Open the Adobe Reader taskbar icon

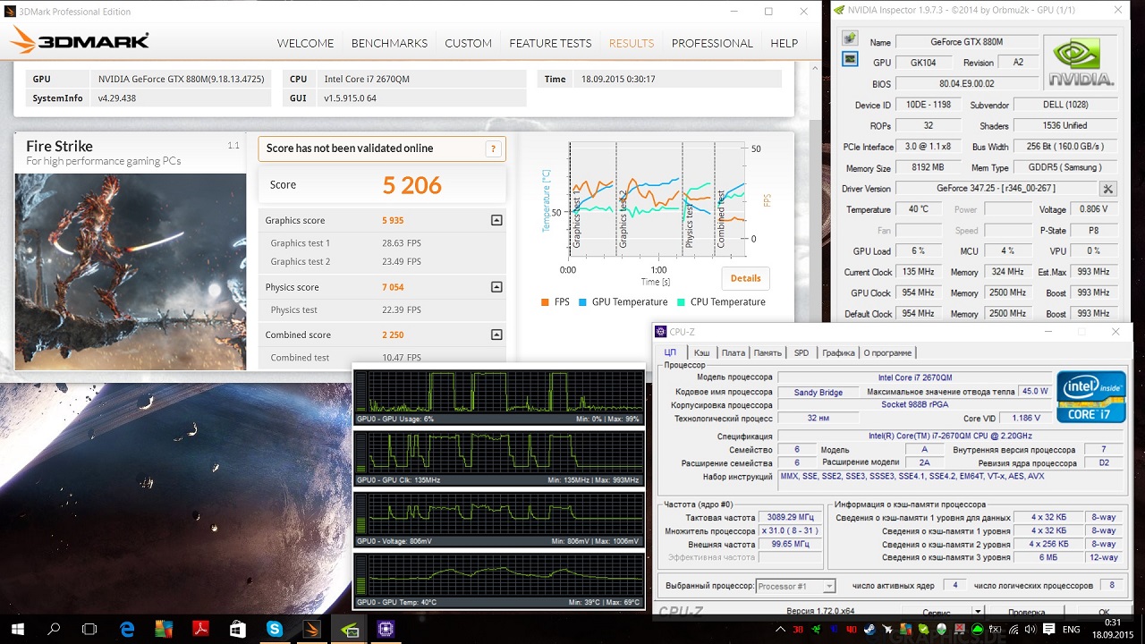(200, 629)
